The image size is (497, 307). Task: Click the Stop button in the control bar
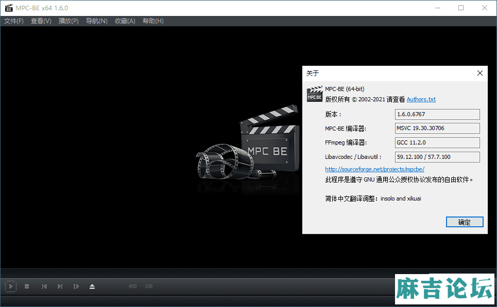[x=27, y=286]
